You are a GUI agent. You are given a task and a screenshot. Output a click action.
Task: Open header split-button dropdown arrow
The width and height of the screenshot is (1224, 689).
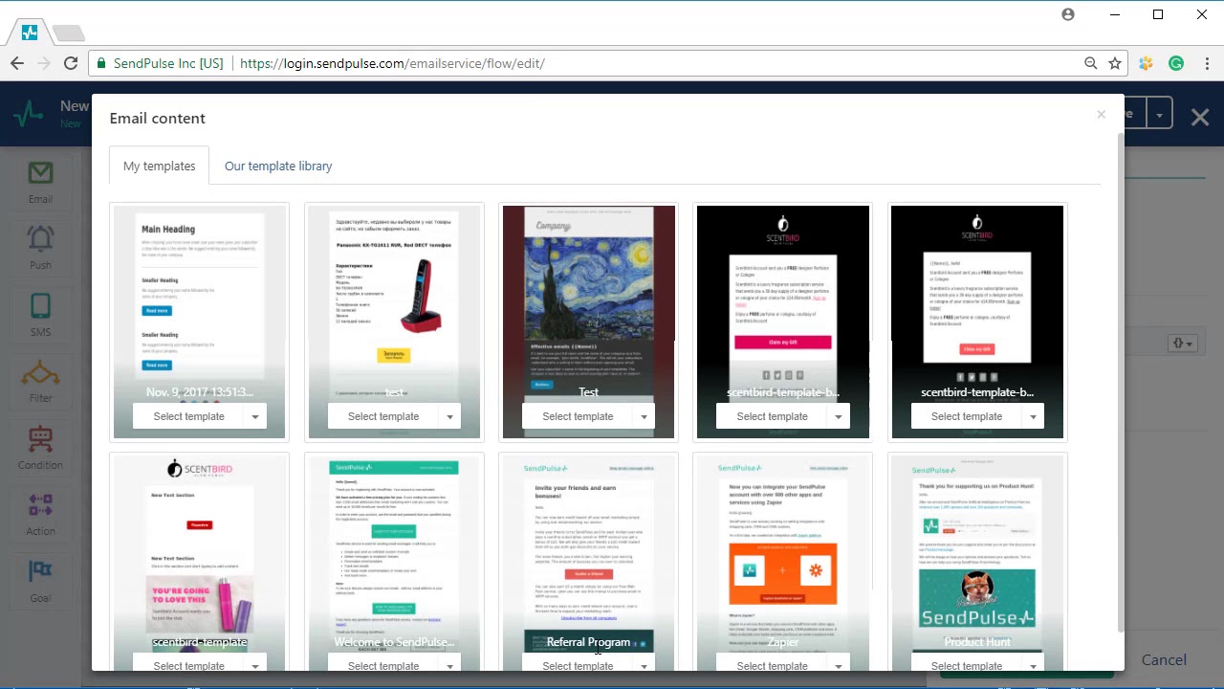[x=1159, y=115]
